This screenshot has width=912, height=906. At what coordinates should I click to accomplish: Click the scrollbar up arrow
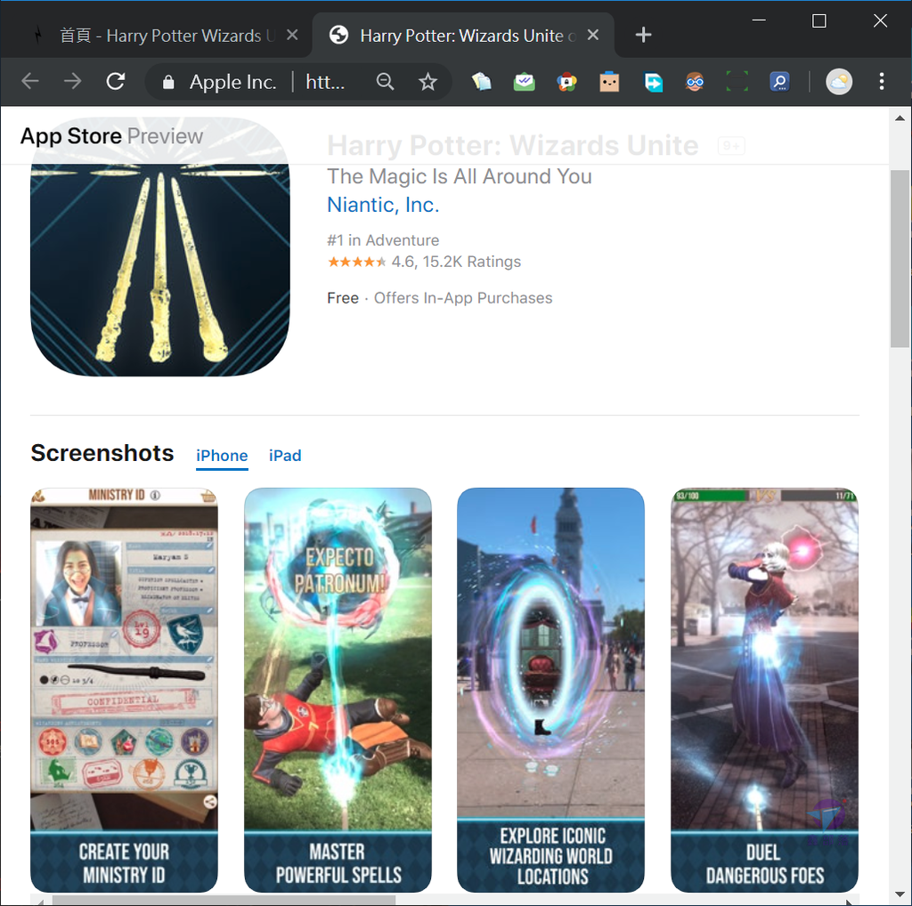900,118
